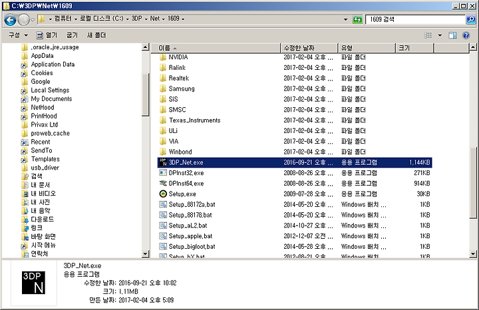The height and width of the screenshot is (310, 479).
Task: Click navigation pane scroll down arrow
Action: [x=146, y=253]
